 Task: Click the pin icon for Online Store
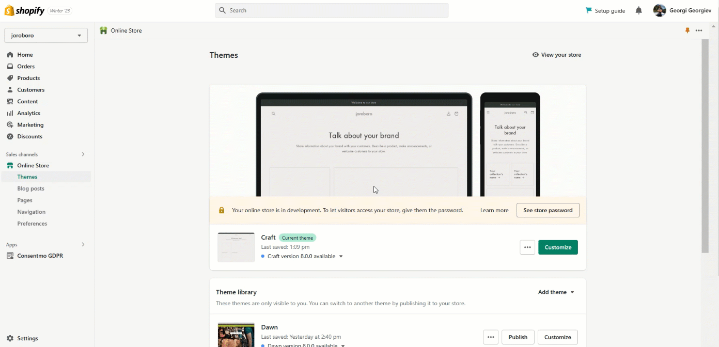687,30
